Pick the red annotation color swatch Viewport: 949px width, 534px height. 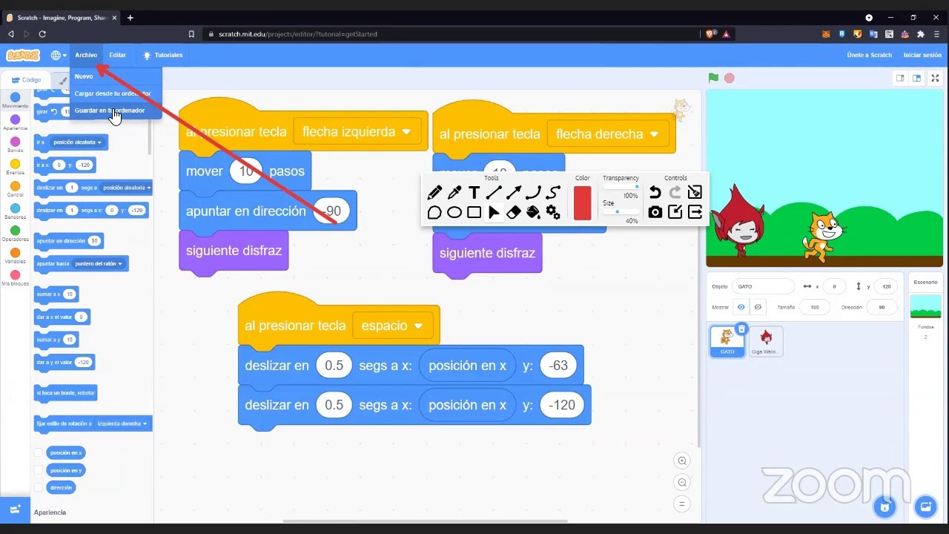point(583,202)
